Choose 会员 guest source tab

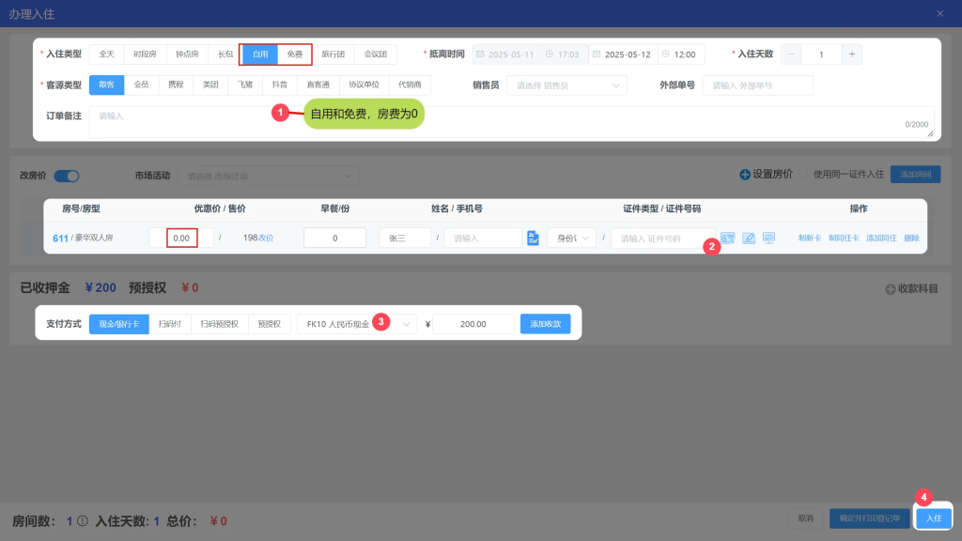141,85
